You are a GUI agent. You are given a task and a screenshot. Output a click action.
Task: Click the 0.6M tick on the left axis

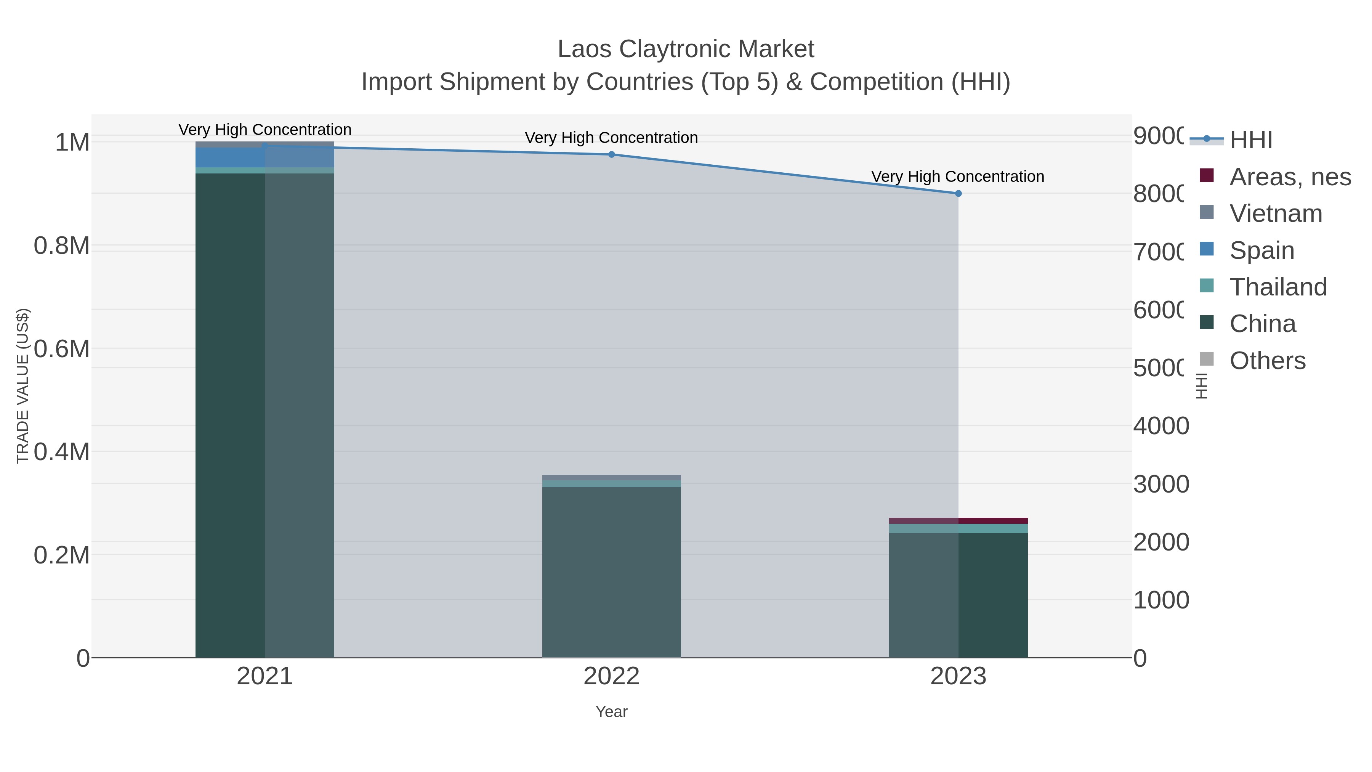[x=62, y=349]
